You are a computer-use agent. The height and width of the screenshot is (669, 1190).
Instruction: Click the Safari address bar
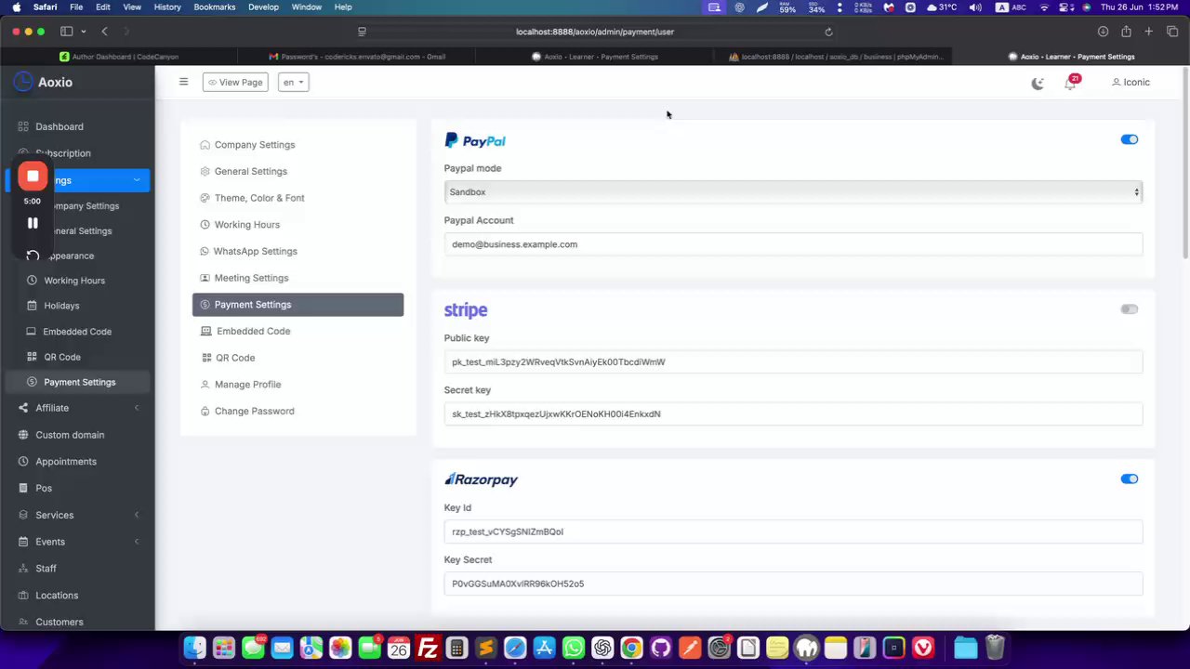(x=595, y=32)
